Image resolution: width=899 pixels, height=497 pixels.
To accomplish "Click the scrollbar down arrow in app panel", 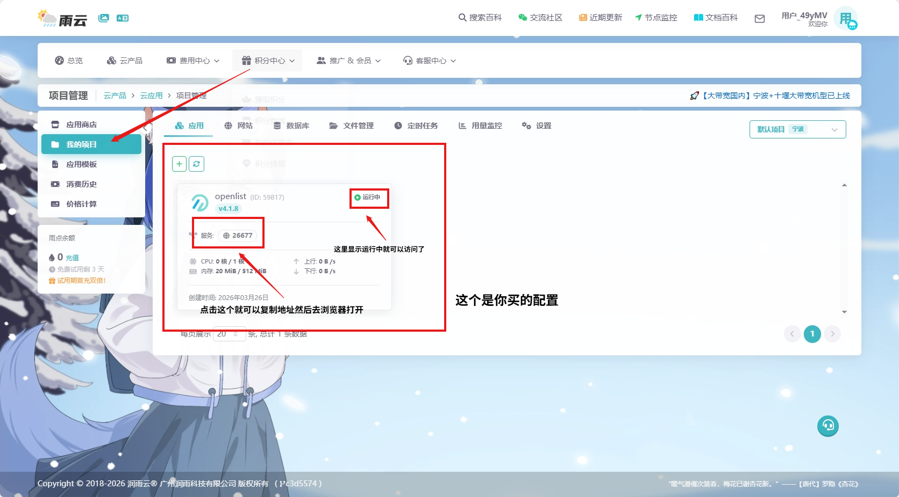I will click(844, 312).
